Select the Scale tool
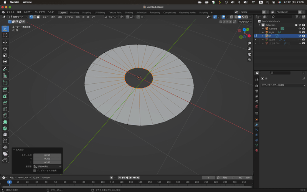The image size is (307, 192). click(5, 55)
